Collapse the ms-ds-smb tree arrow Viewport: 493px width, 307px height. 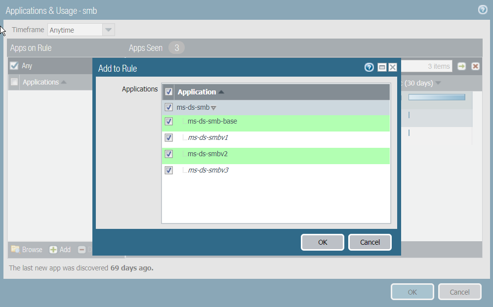(213, 108)
